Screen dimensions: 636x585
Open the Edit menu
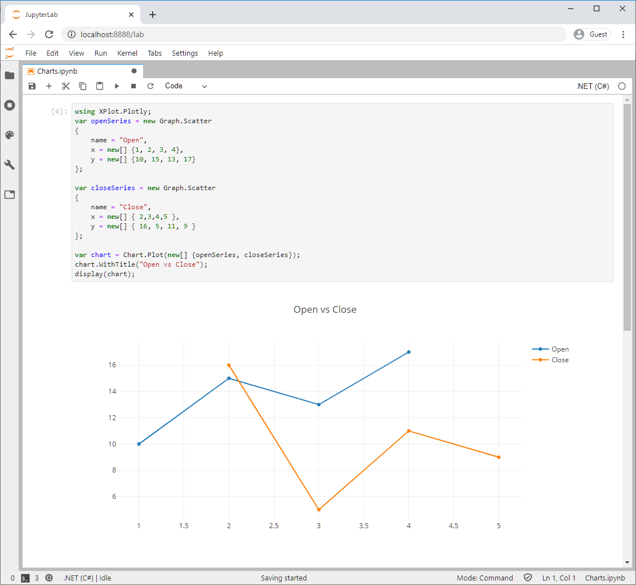pyautogui.click(x=52, y=53)
